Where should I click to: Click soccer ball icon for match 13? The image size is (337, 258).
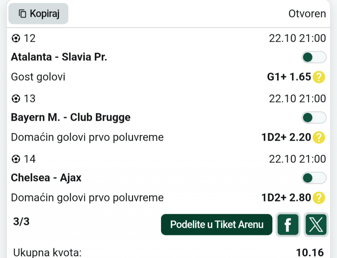click(16, 99)
